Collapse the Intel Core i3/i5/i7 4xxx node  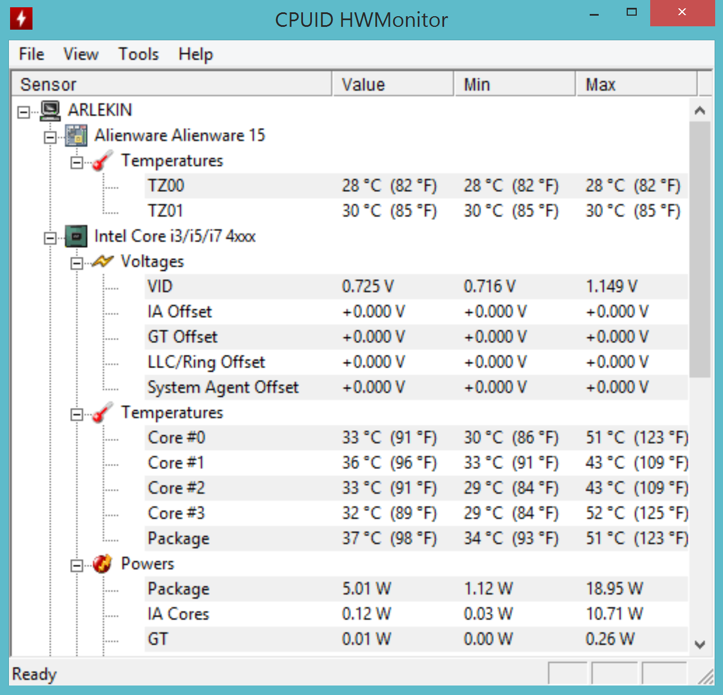click(x=50, y=238)
